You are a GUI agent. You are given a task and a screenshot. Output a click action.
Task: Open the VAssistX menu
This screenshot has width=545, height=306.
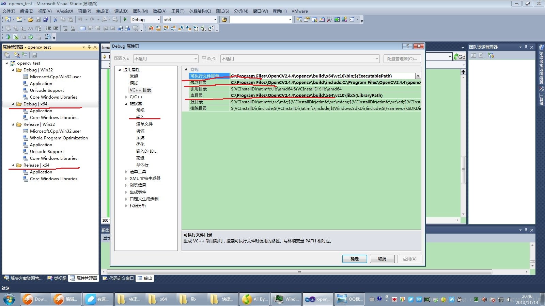(65, 11)
